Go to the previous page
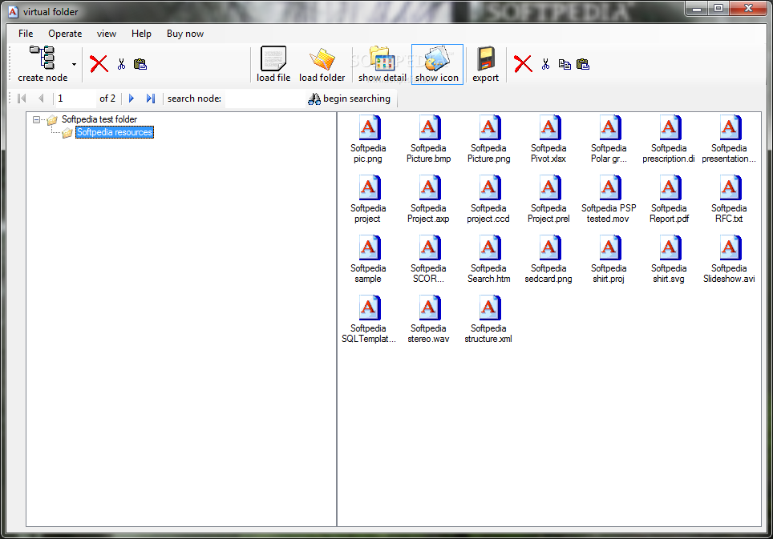Viewport: 773px width, 539px height. (x=41, y=99)
